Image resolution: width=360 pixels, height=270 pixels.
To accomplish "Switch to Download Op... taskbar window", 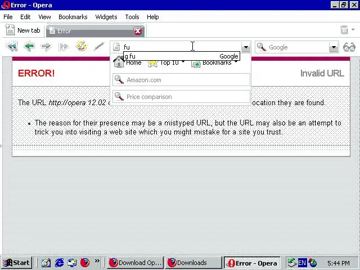I will [x=135, y=263].
